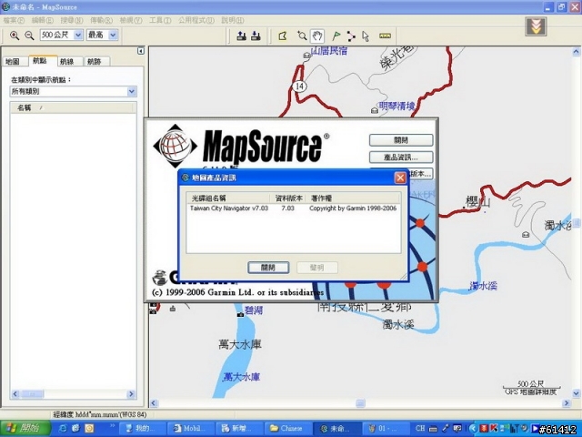Select the distance ruler tool

coord(385,36)
